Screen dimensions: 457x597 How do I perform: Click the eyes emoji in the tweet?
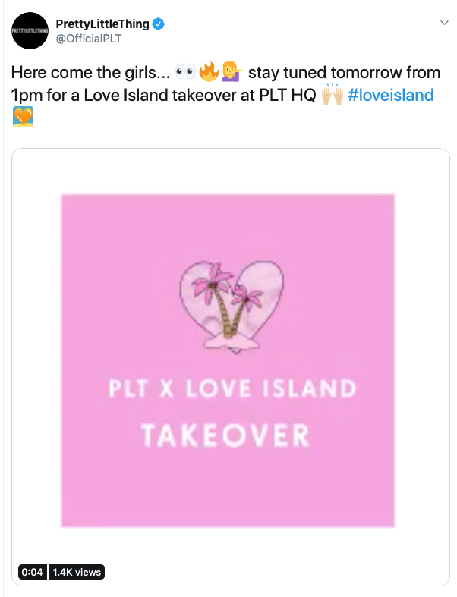tap(185, 72)
